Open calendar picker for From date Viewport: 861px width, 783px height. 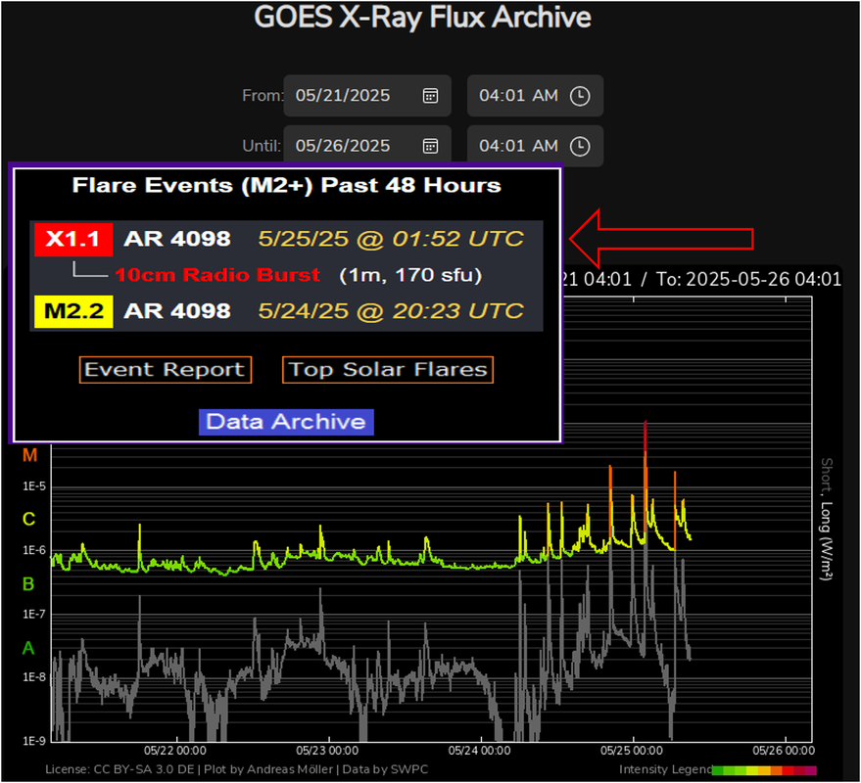tap(431, 96)
